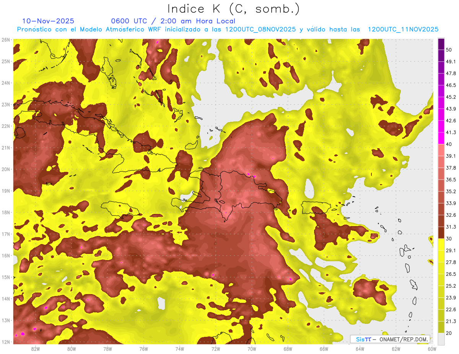Select the 20N latitude label

coord(5,169)
